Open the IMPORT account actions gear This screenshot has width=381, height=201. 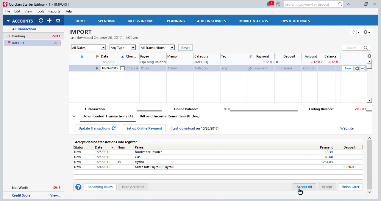pos(367,32)
